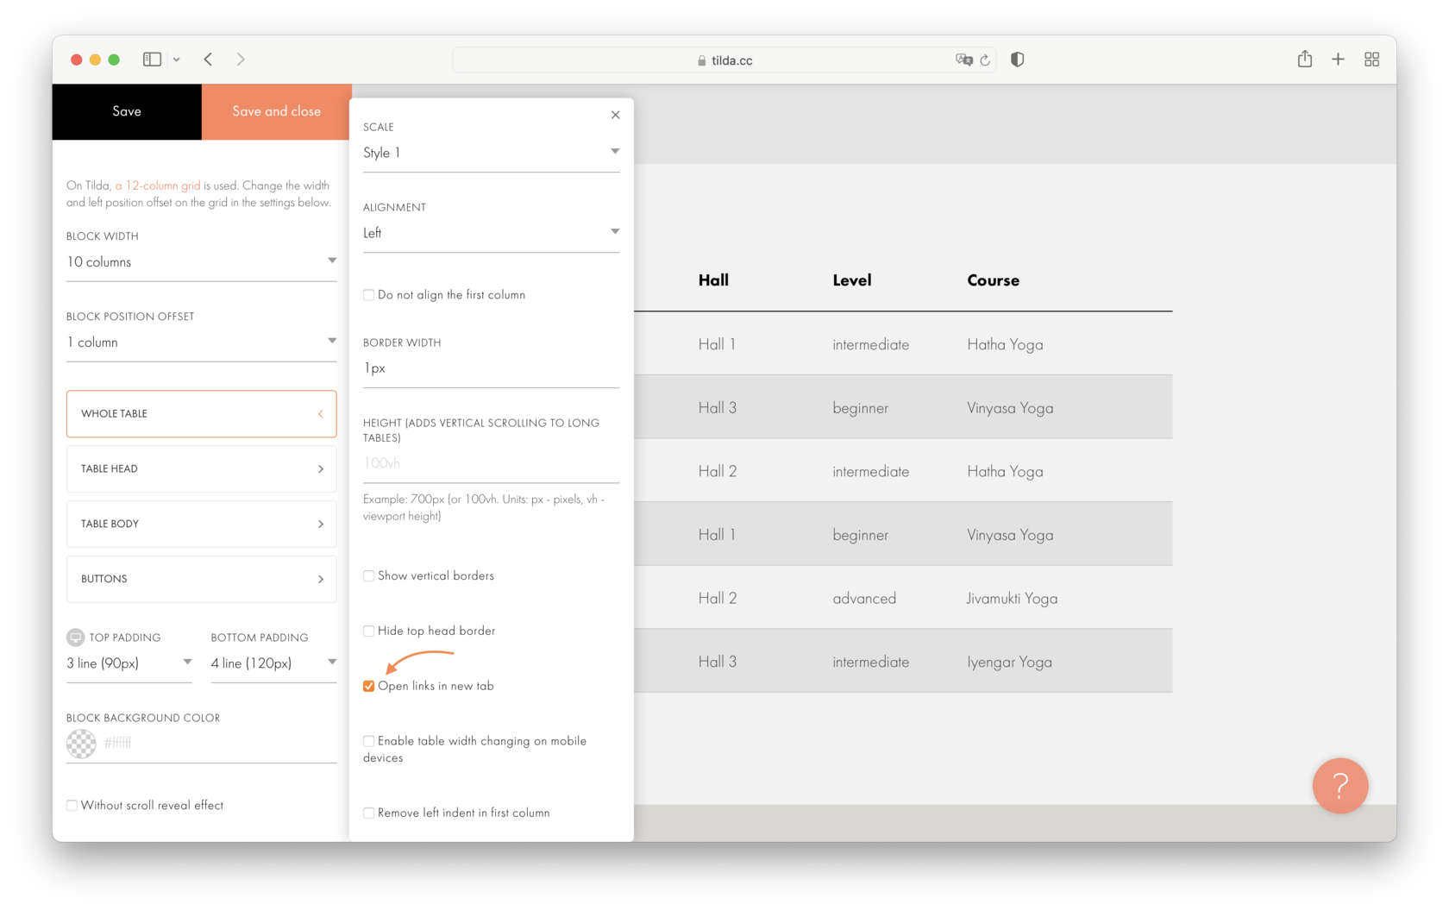The height and width of the screenshot is (911, 1449).
Task: Toggle the browser sidebar icon
Action: click(153, 60)
